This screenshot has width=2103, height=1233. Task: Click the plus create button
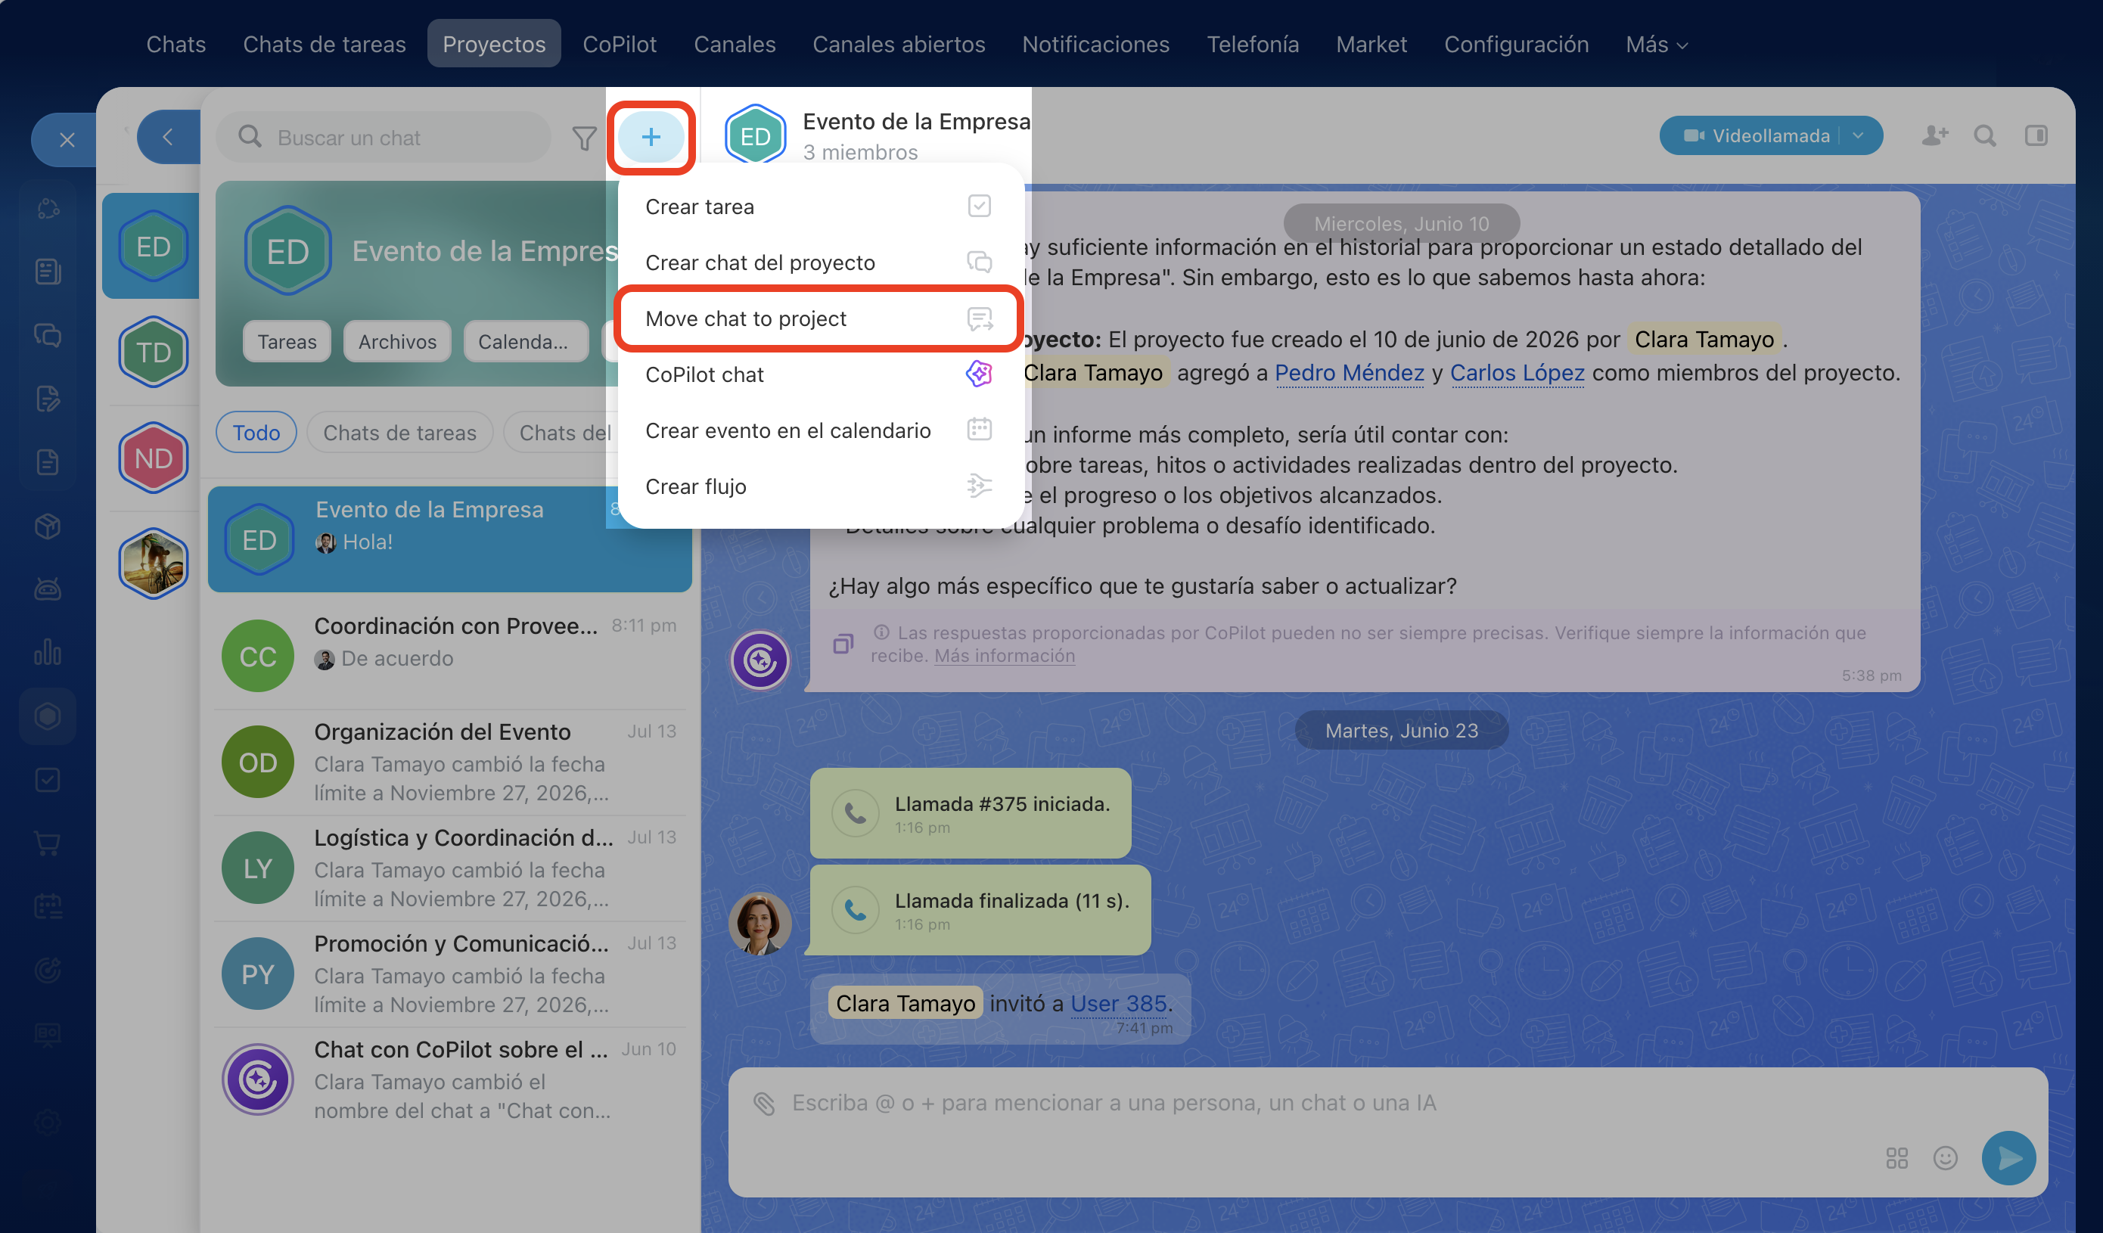pos(651,137)
